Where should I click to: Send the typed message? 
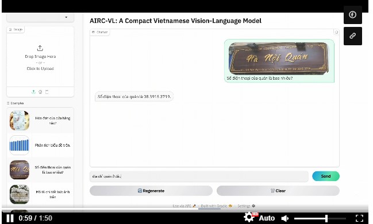(326, 176)
